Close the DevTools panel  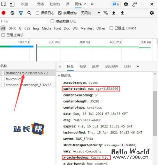click(x=152, y=4)
